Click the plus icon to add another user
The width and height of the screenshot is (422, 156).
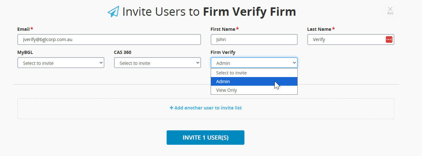[171, 108]
